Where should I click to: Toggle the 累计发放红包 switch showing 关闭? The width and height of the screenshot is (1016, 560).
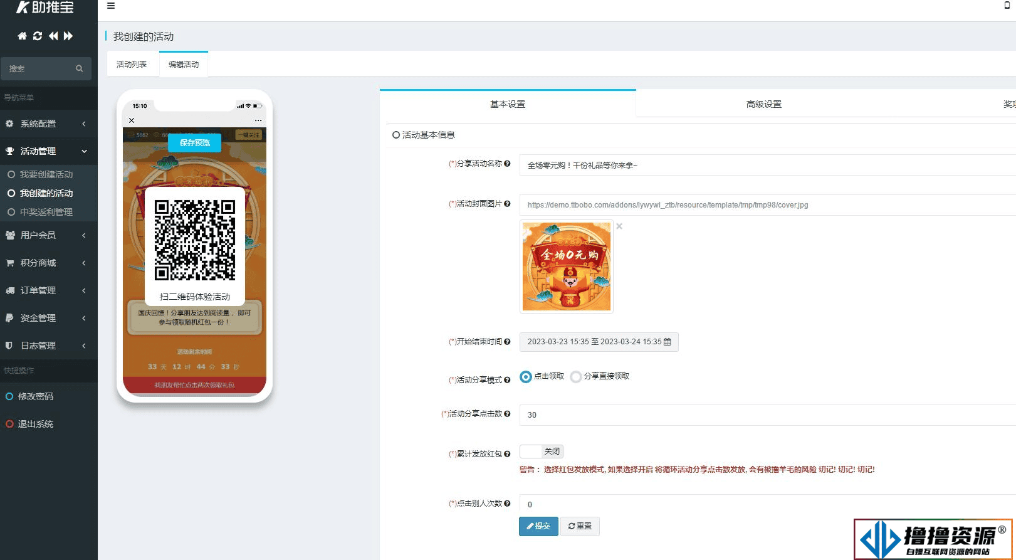(542, 452)
